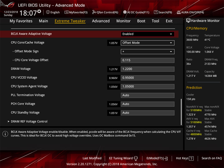Click Last Modified button
The width and height of the screenshot is (224, 168).
pyautogui.click(x=92, y=158)
